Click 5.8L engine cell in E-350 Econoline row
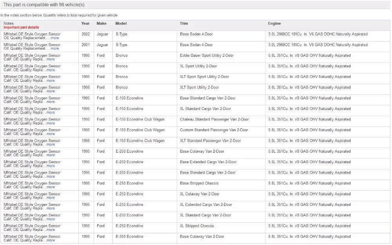The height and width of the screenshot is (245, 392). 310,236
